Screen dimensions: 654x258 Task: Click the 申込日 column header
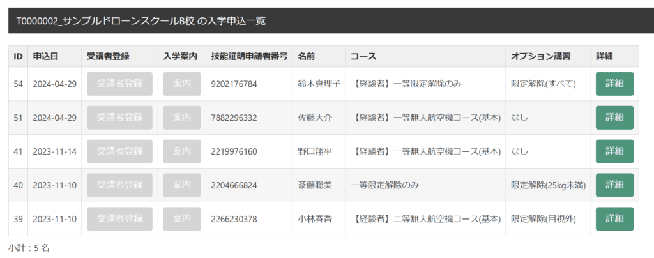pyautogui.click(x=46, y=57)
